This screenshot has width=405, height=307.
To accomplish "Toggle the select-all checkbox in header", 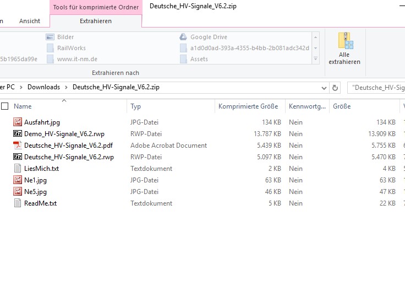I will [5, 106].
